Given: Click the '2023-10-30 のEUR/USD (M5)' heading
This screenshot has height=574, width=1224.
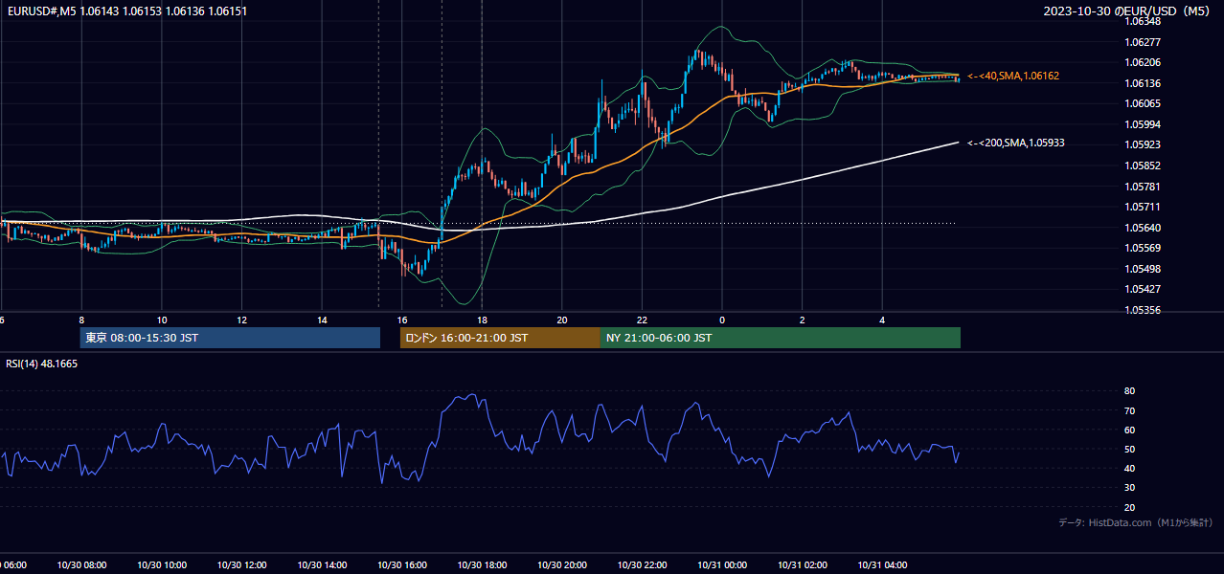Looking at the screenshot, I should [1128, 11].
